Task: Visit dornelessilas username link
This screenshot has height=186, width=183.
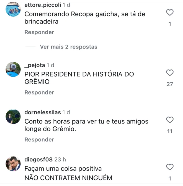Action: point(43,112)
